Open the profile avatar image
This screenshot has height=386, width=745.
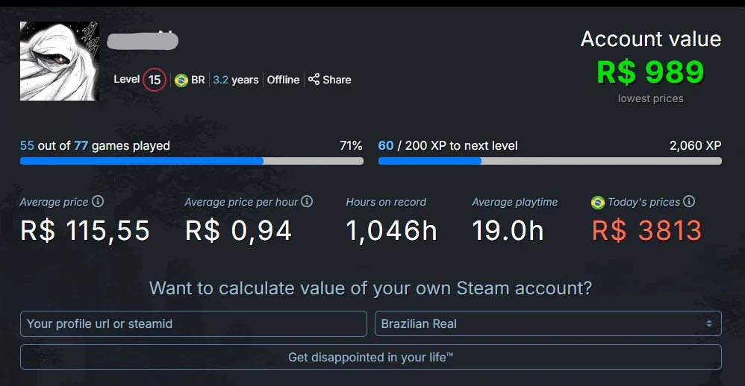coord(60,61)
